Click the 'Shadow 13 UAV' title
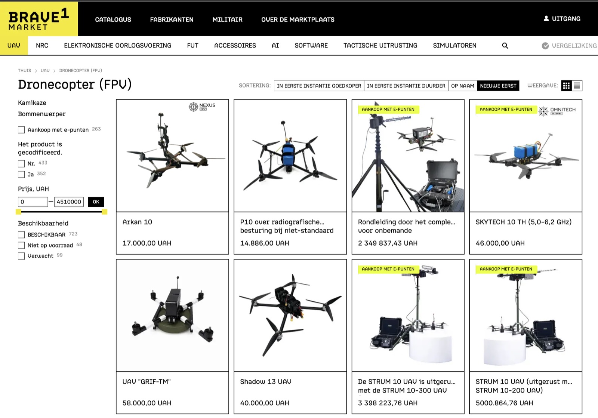Screen dimensions: 598x418 [266, 382]
